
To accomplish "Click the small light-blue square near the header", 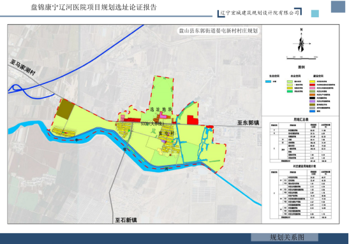I will coord(315,13).
